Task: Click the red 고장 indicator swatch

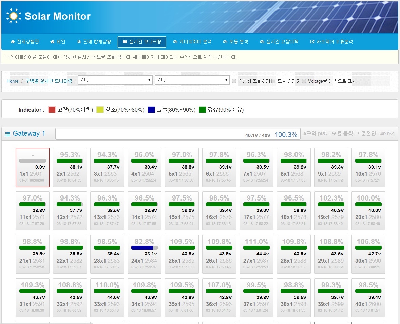Action: click(x=52, y=110)
